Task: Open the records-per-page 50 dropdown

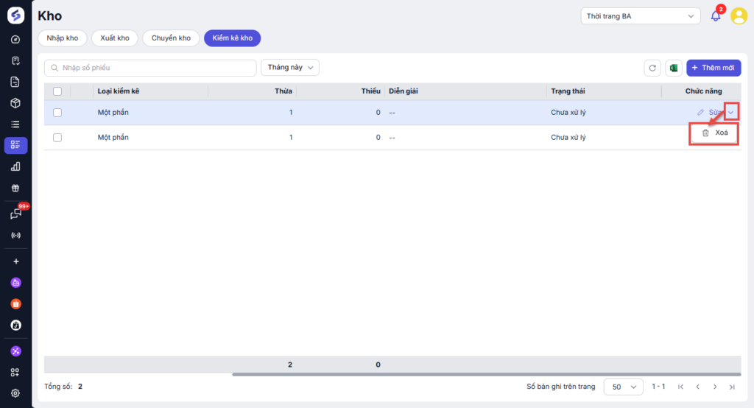Action: tap(623, 387)
